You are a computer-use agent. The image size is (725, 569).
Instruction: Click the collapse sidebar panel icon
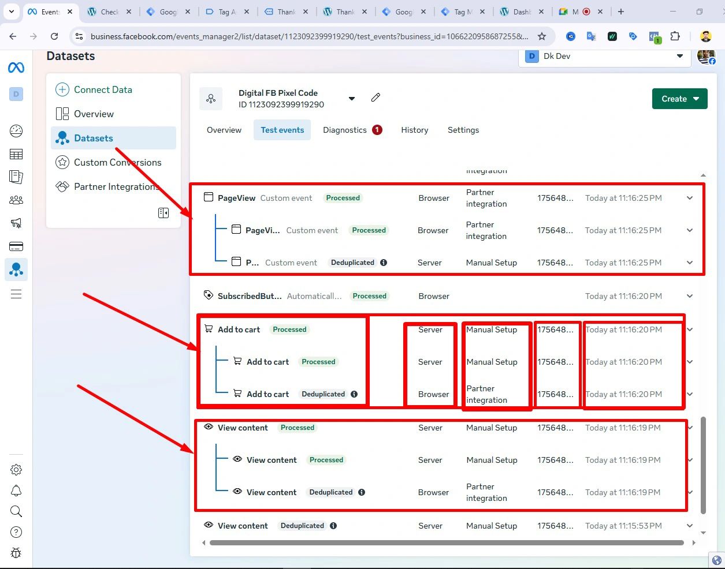(163, 213)
